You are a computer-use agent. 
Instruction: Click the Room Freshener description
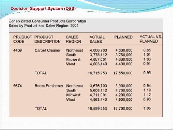point(49,86)
